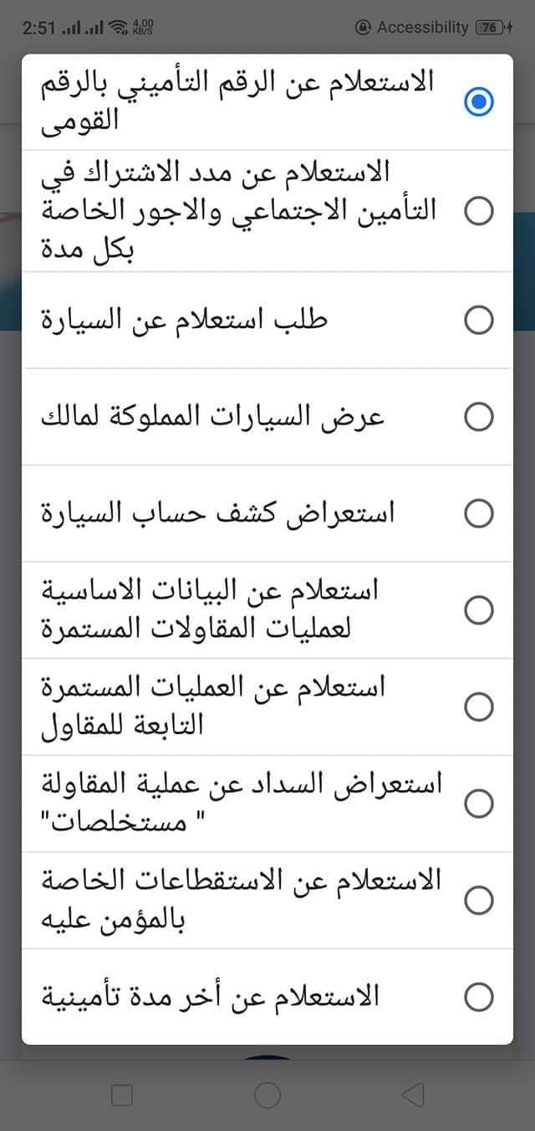Select radio button for البيانات الاساسية لعمليات المقاولات
Screen dimensions: 535x1131
478,609
